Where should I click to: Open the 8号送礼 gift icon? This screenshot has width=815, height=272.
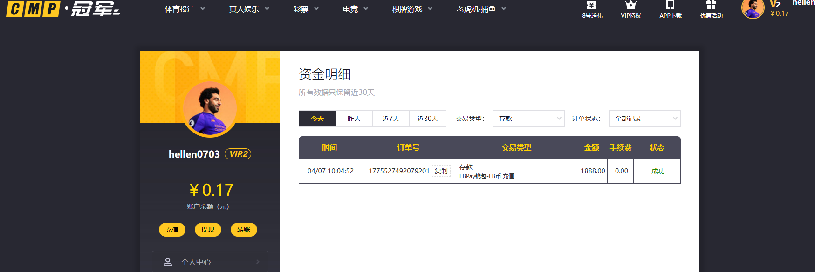pyautogui.click(x=592, y=6)
